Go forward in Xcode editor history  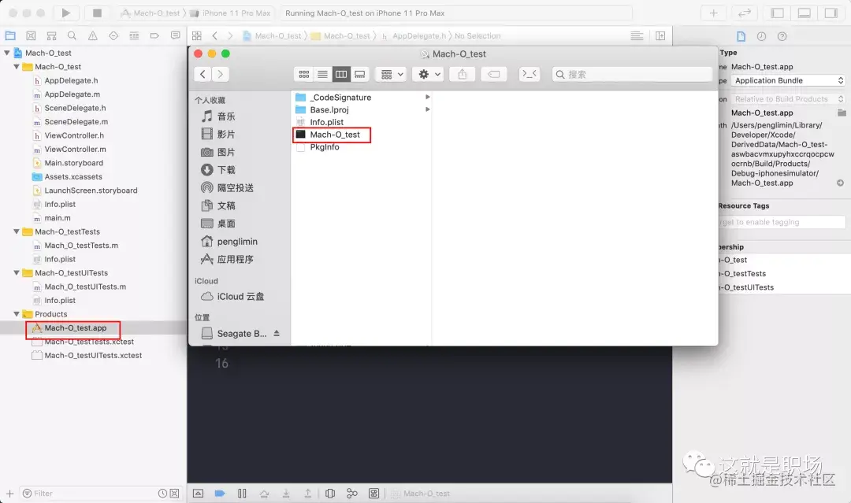coord(230,35)
